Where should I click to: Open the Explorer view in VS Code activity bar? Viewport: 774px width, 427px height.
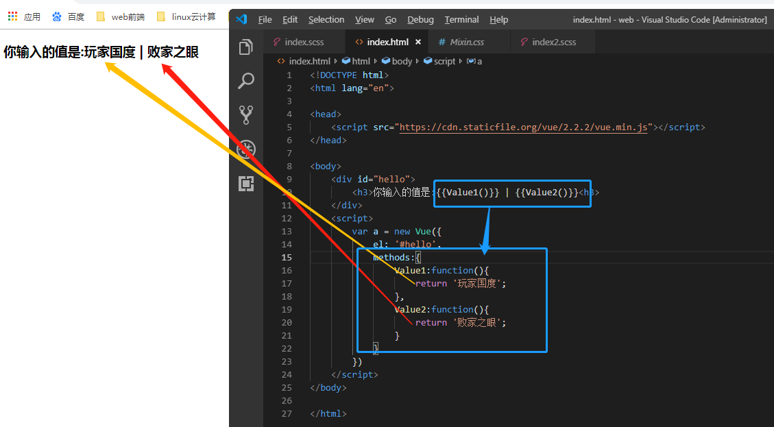(x=246, y=47)
